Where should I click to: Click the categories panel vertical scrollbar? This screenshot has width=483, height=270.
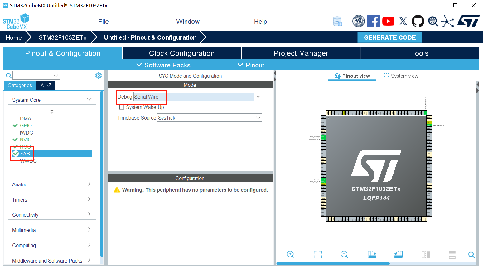point(102,174)
